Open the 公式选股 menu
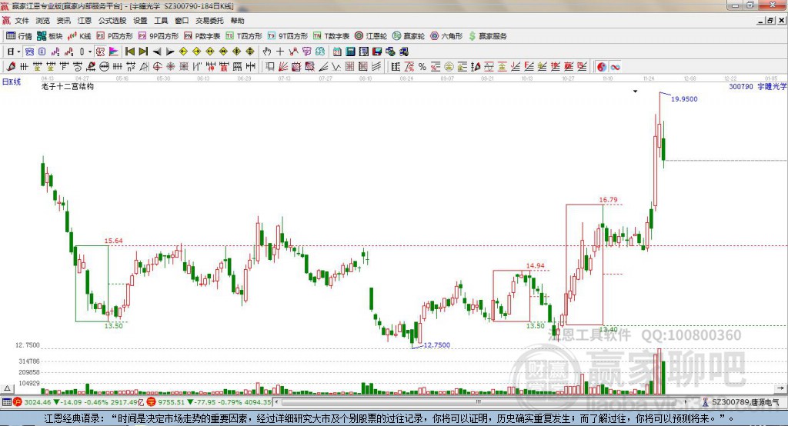This screenshot has width=788, height=426. click(x=112, y=21)
